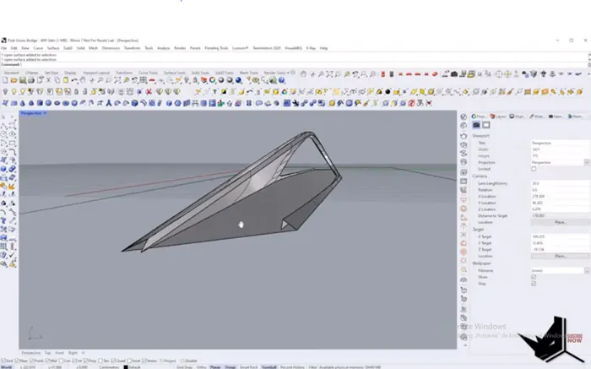Toggle SmartTrack in status bar
591x369 pixels.
[249, 366]
